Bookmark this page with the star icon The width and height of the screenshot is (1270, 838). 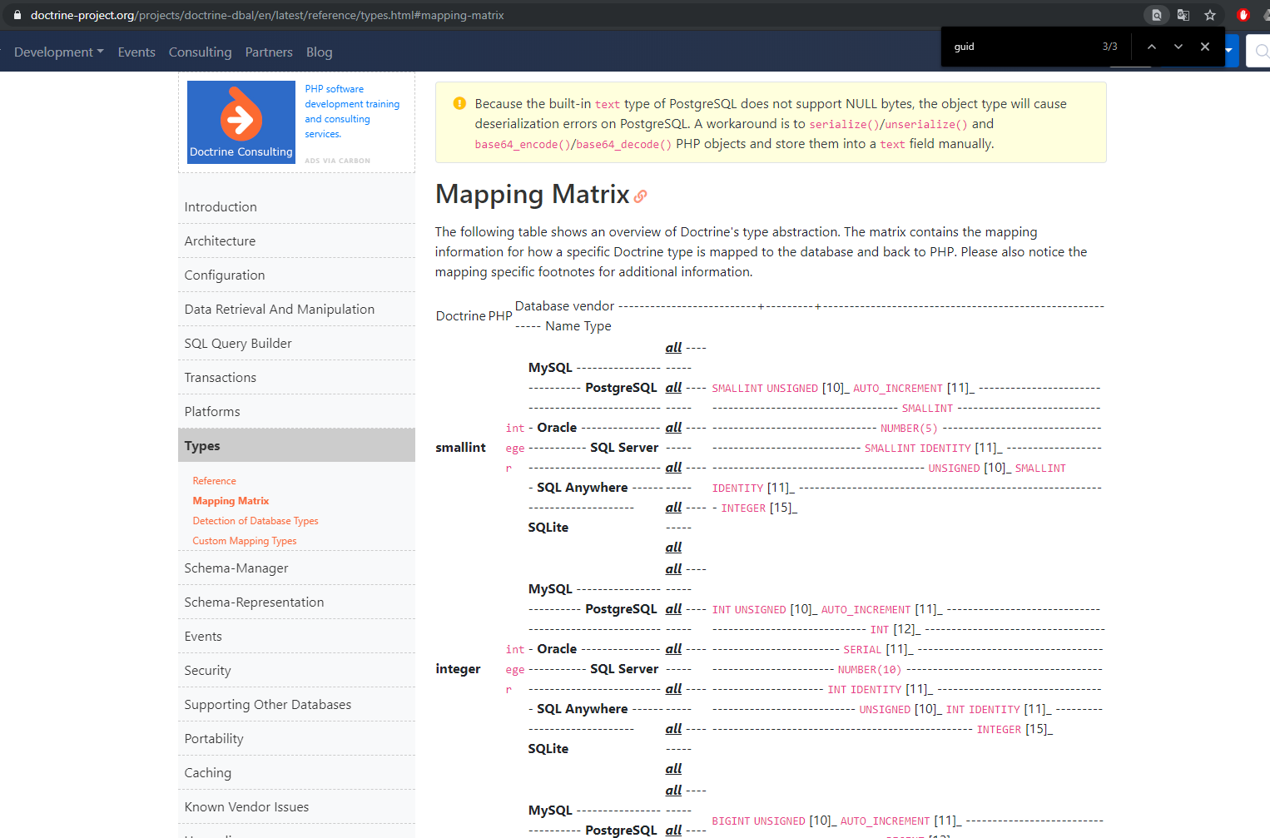tap(1210, 15)
